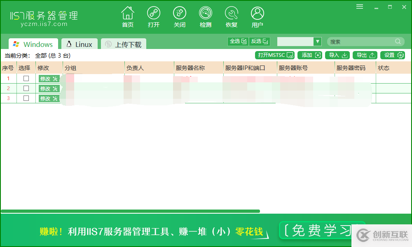Add a new server with 添加
412x247 pixels.
[309, 55]
